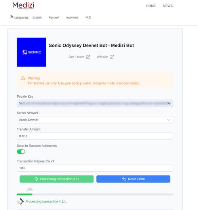Click the spinning sync icon on processing button

36,179
